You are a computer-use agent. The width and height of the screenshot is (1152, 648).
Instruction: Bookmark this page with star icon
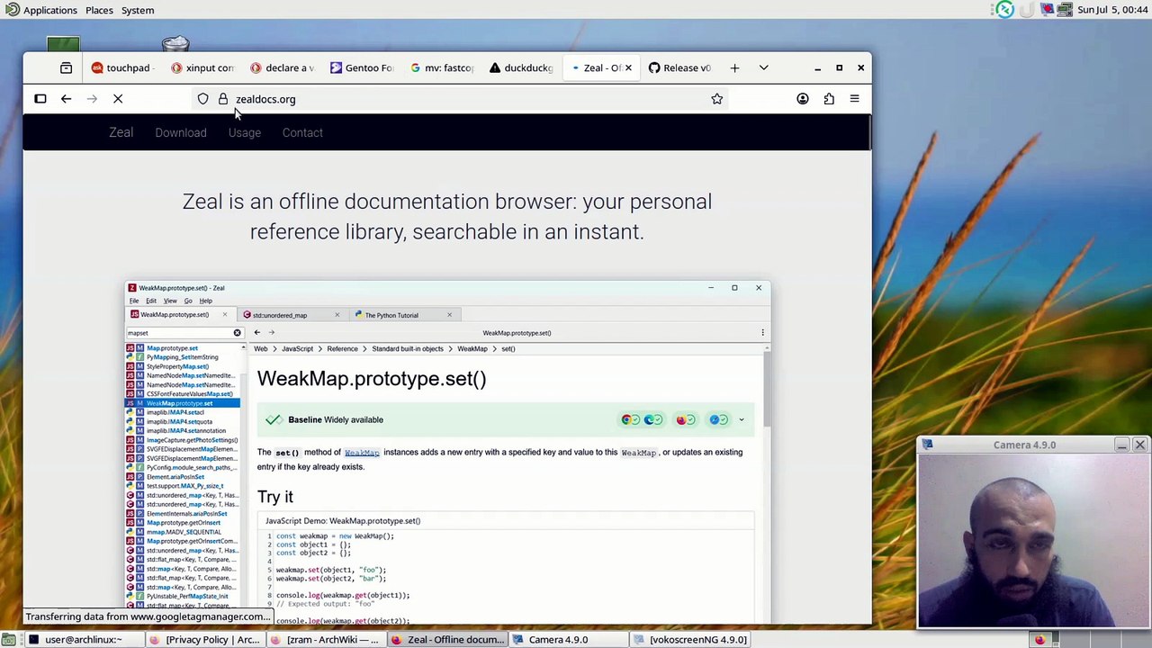[716, 99]
